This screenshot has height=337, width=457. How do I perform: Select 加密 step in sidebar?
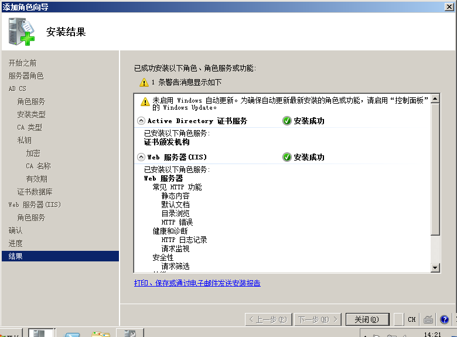pos(33,153)
